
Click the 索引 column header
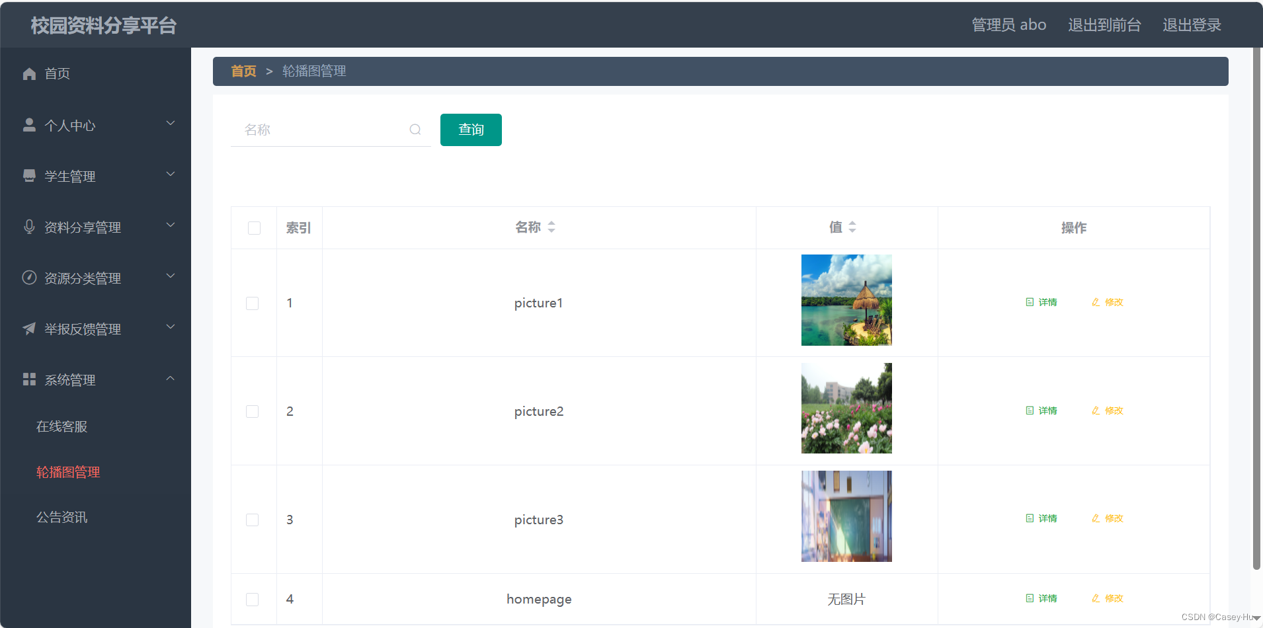tap(298, 228)
